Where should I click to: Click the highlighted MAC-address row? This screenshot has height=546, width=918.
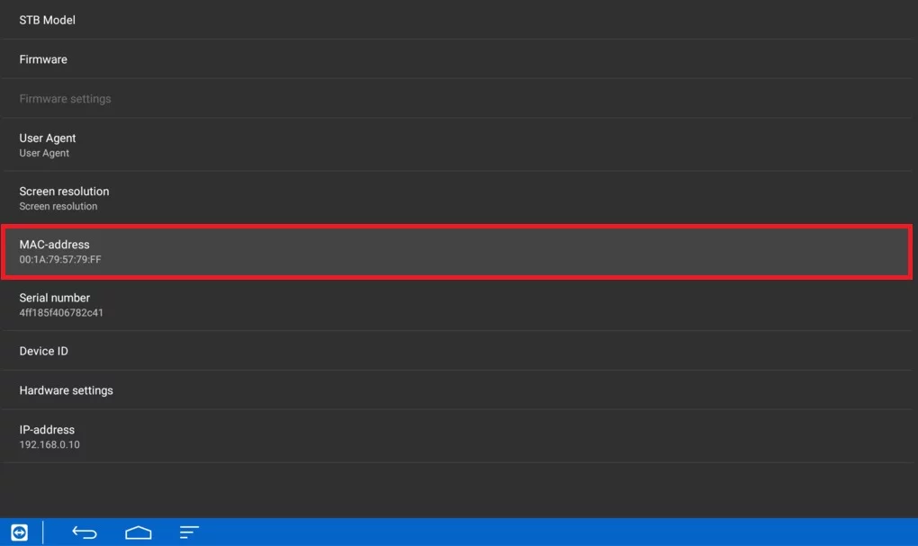pos(456,252)
